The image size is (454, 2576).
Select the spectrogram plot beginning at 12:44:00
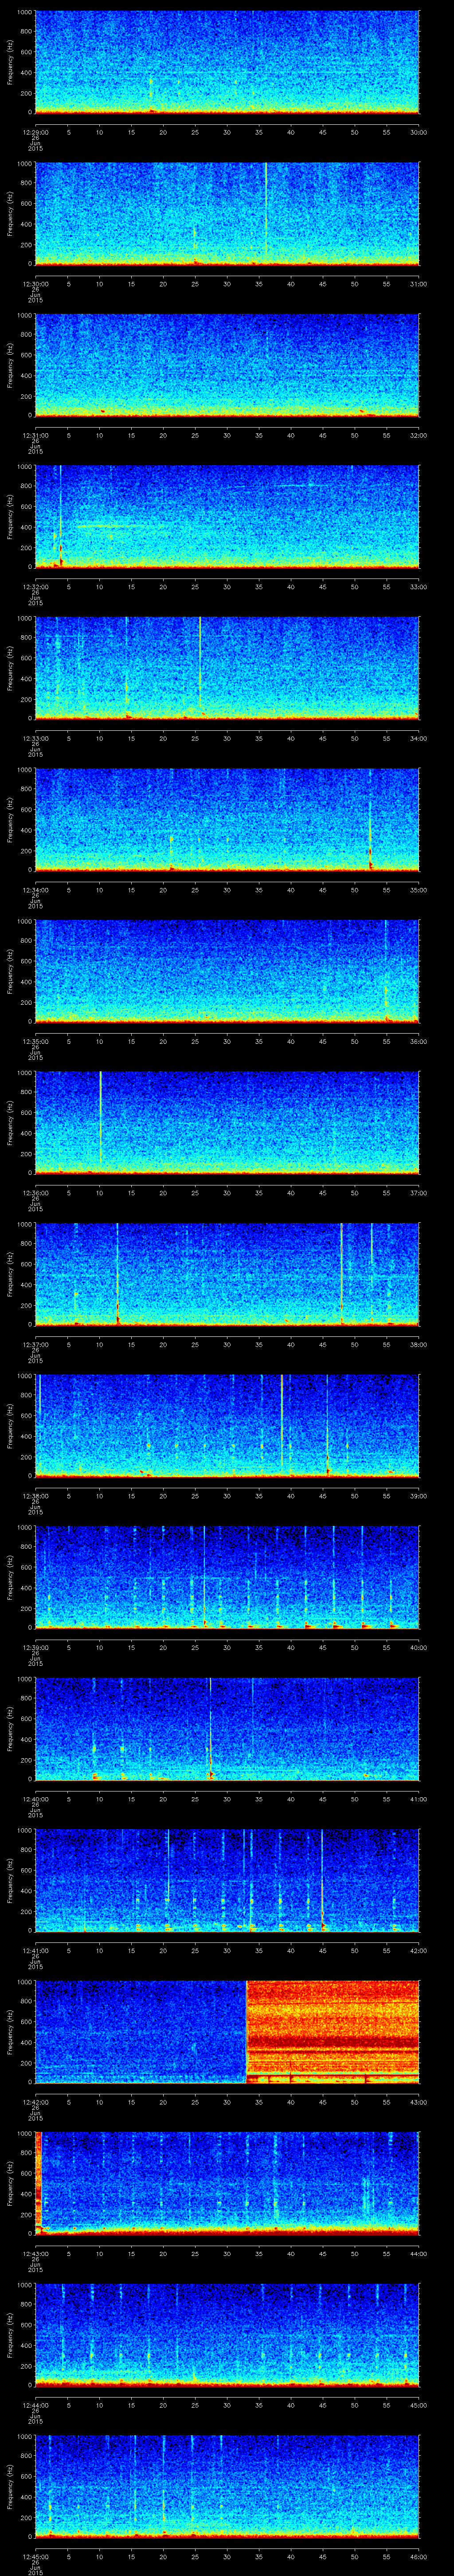pyautogui.click(x=227, y=2335)
